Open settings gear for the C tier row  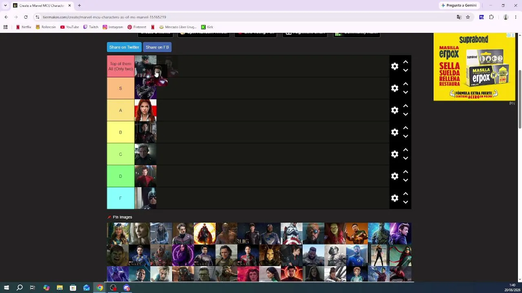pyautogui.click(x=394, y=154)
